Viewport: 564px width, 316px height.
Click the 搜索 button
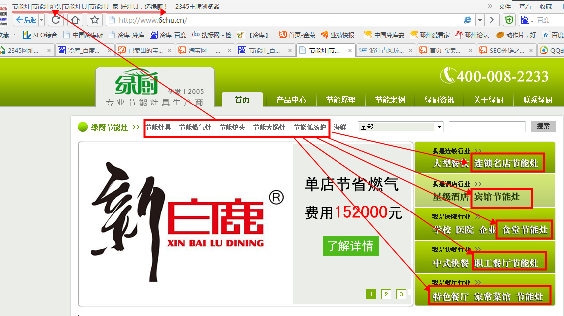point(543,126)
